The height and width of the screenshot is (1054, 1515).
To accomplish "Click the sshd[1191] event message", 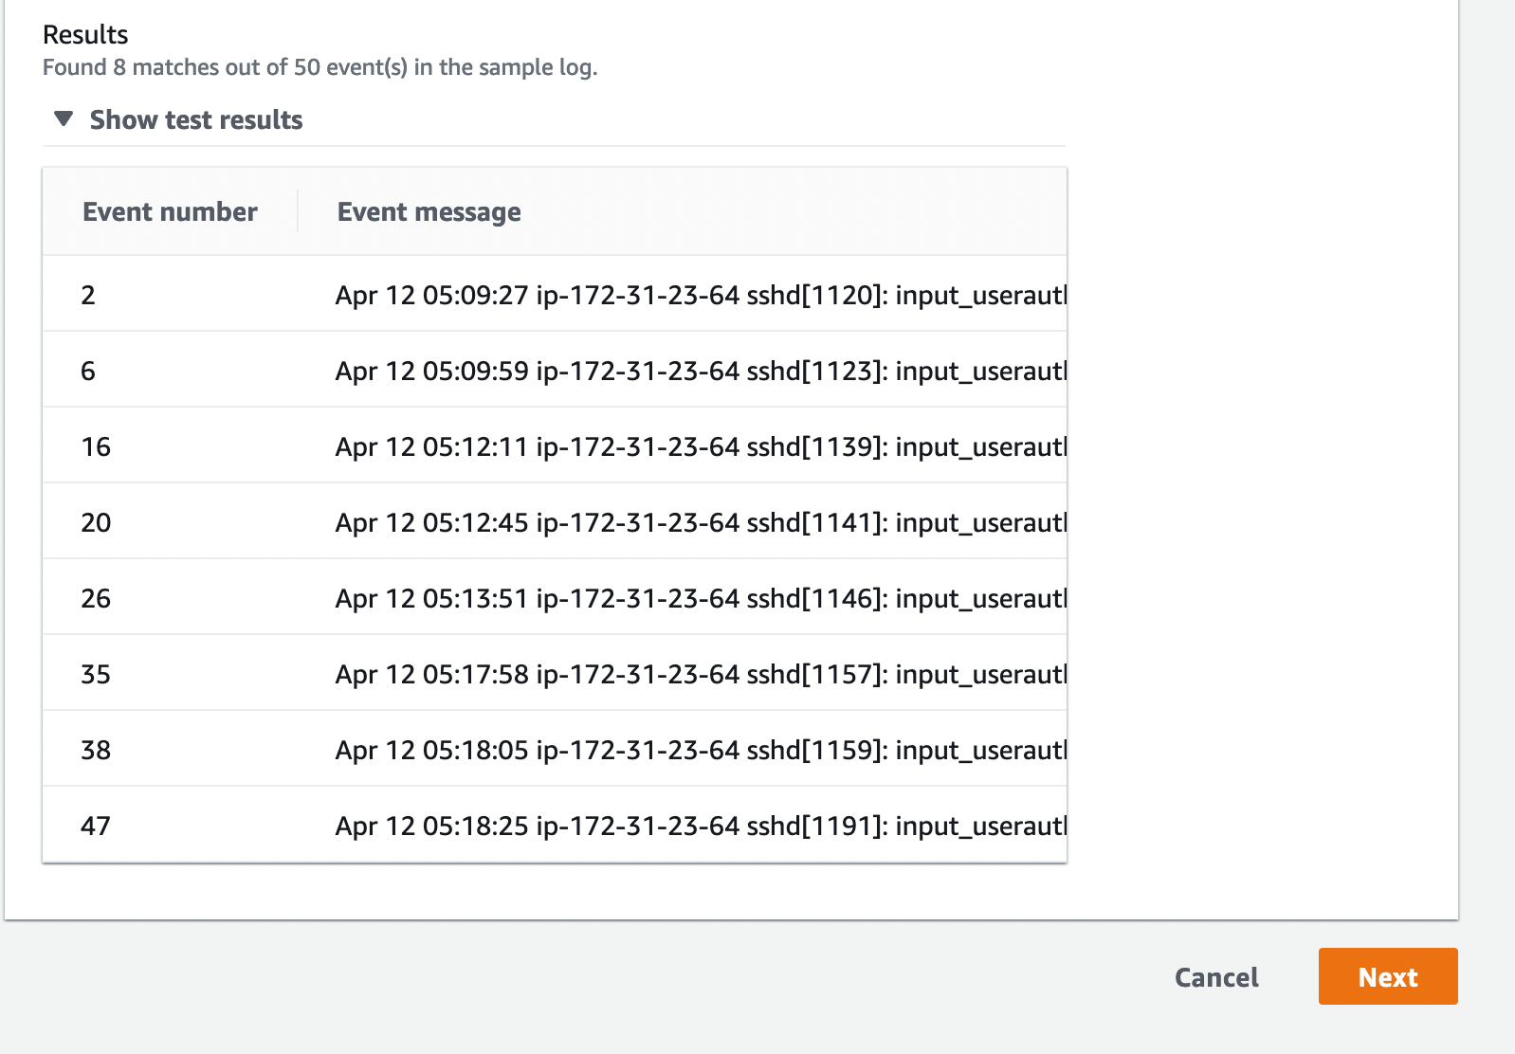I will [x=700, y=826].
